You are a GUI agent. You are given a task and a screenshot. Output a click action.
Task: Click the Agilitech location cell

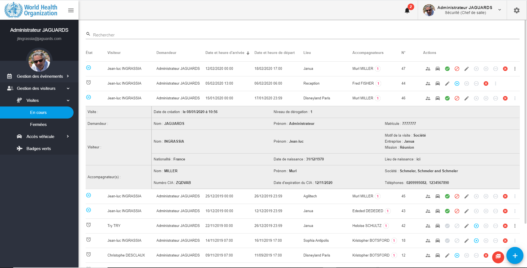click(x=310, y=196)
